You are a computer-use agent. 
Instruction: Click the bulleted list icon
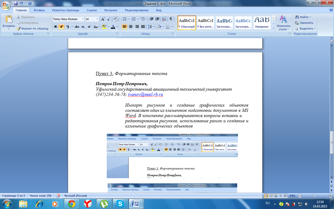(x=124, y=19)
